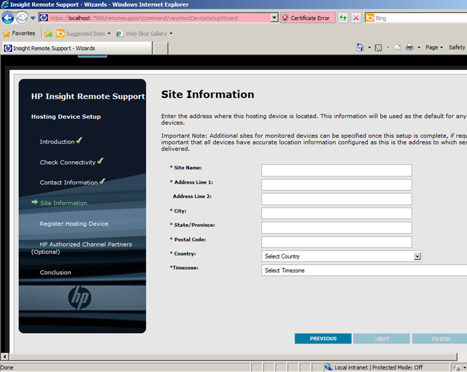The height and width of the screenshot is (372, 467).
Task: Expand the Home button dropdown arrow
Action: coord(370,47)
